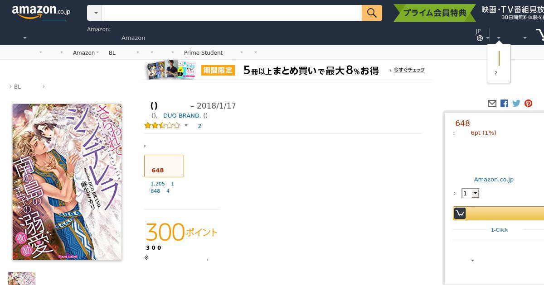Share on Facebook icon
The width and height of the screenshot is (544, 285).
click(x=504, y=104)
